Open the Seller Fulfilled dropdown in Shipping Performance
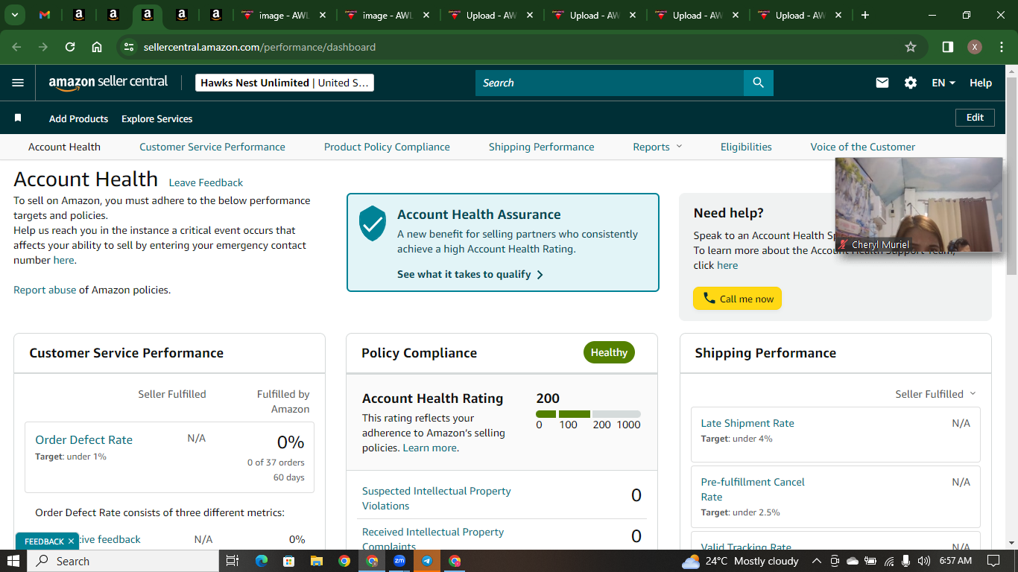The width and height of the screenshot is (1018, 572). (935, 394)
